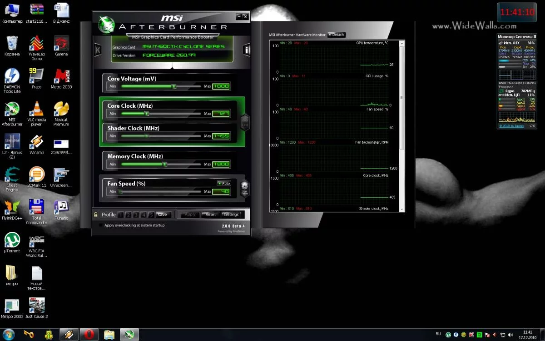The image size is (545, 341).
Task: Click the Core Voltage value field 1000
Action: 221,86
